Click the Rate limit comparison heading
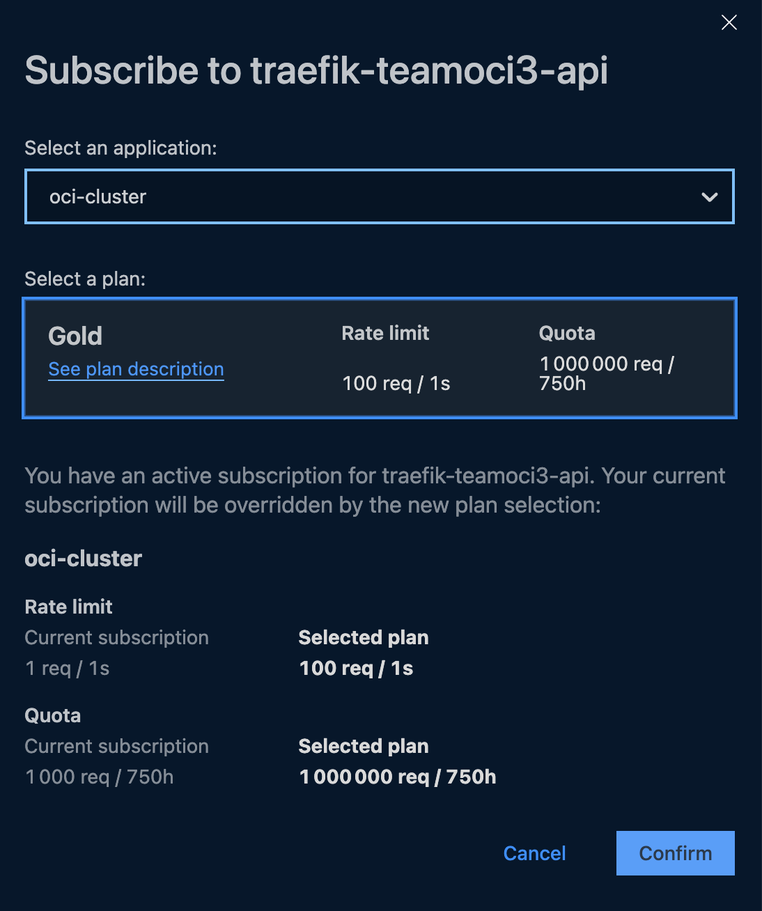 [68, 607]
